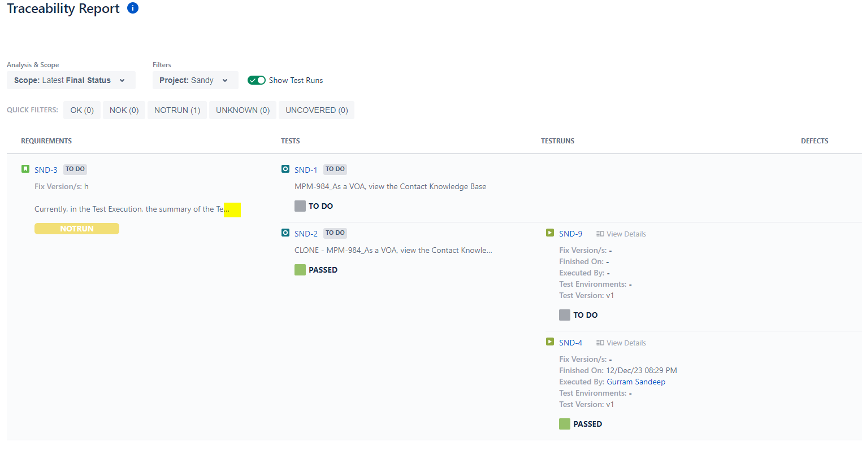Select the UNKNOWN (0) quick filter

pos(242,110)
